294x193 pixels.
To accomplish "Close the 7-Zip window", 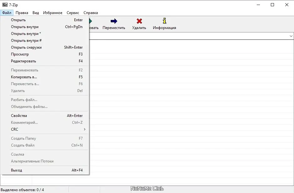I will tap(287, 5).
